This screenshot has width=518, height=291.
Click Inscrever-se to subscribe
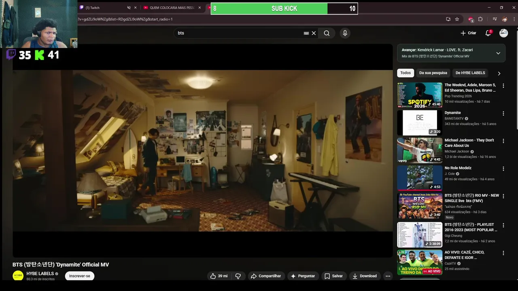pyautogui.click(x=80, y=276)
